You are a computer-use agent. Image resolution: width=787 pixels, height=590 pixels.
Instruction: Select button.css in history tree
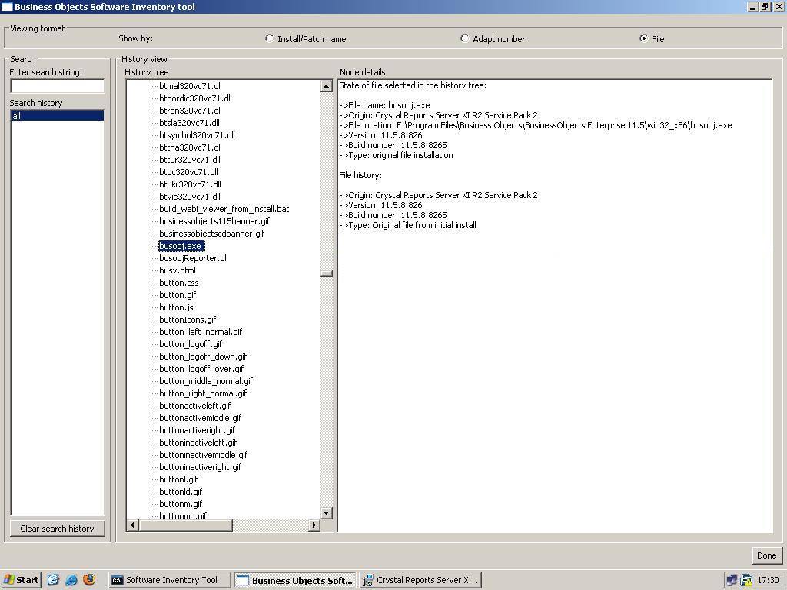[x=178, y=283]
